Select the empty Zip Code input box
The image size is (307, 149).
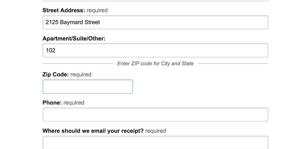coord(88,87)
